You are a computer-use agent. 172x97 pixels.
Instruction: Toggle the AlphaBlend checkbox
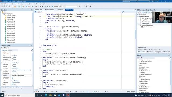[12, 59]
